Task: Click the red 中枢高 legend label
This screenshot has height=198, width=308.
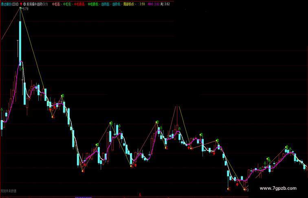Action: click(56, 4)
